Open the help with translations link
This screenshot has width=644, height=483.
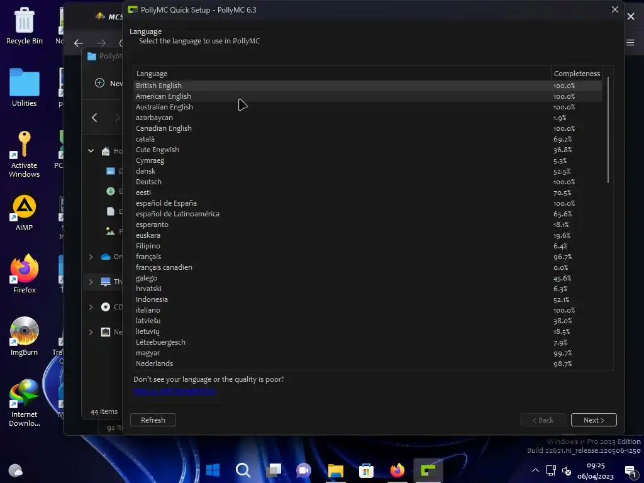coord(174,390)
